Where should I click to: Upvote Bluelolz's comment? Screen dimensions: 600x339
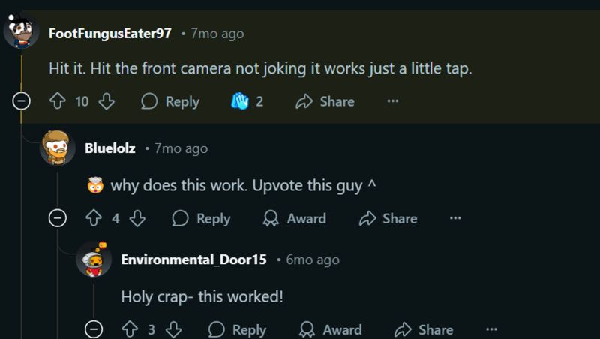click(93, 218)
